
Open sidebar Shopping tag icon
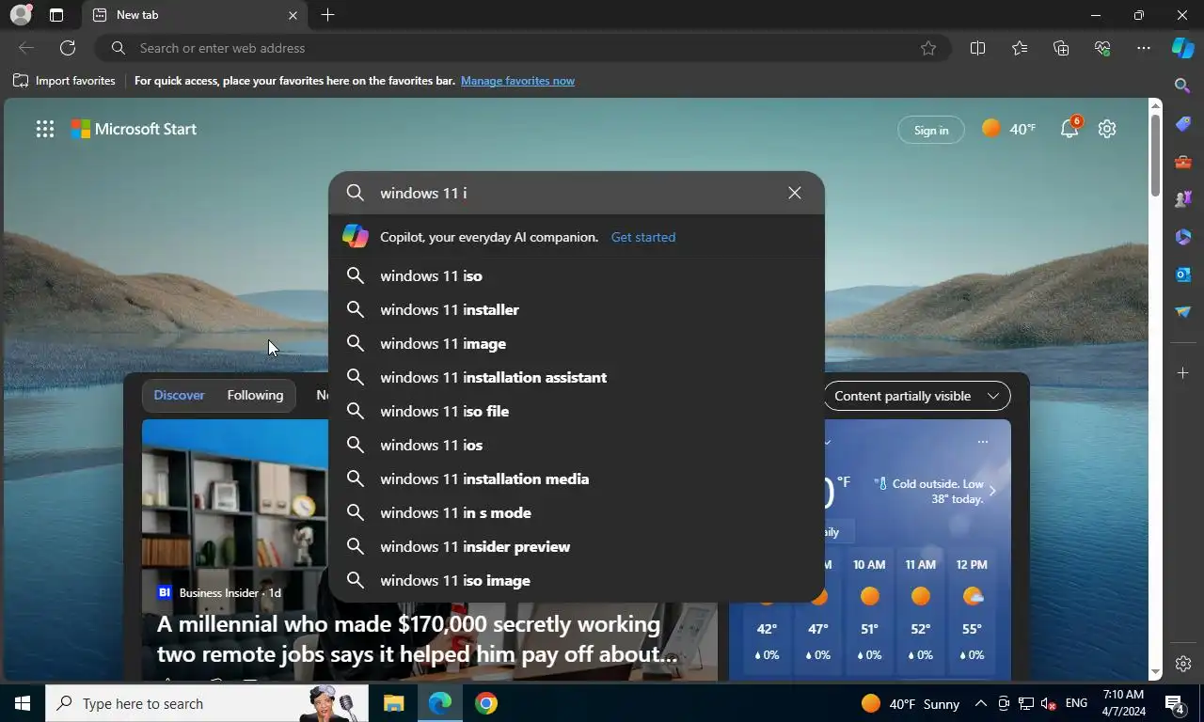pyautogui.click(x=1183, y=124)
